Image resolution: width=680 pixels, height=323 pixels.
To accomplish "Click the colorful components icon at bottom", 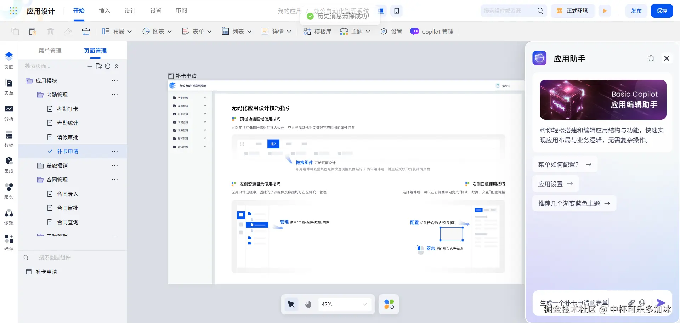I will pyautogui.click(x=389, y=304).
